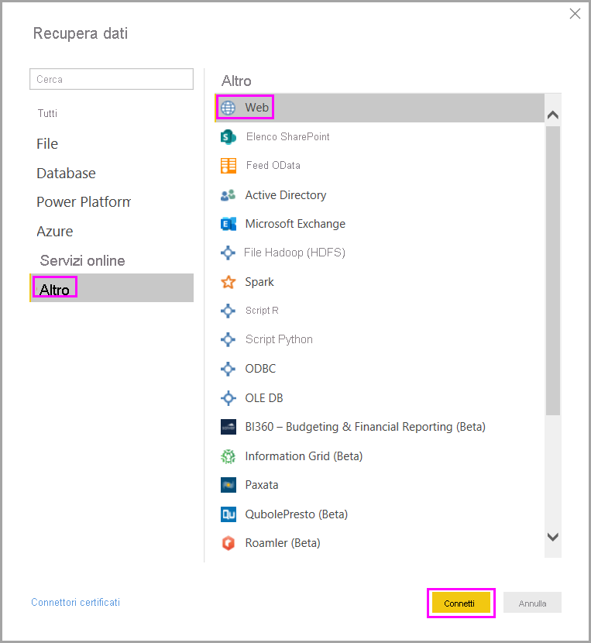Image resolution: width=591 pixels, height=643 pixels.
Task: Open the Altro category
Action: [55, 290]
